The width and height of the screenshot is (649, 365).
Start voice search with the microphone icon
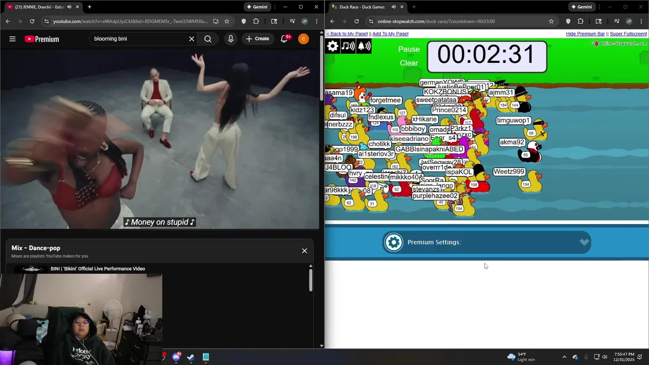231,39
